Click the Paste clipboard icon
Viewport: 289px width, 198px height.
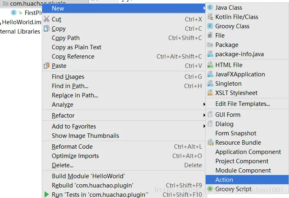pos(47,66)
